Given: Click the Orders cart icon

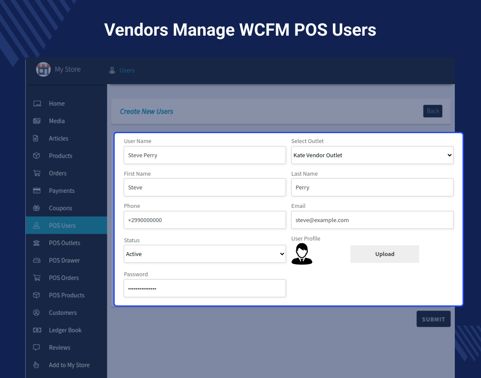Looking at the screenshot, I should pos(37,173).
